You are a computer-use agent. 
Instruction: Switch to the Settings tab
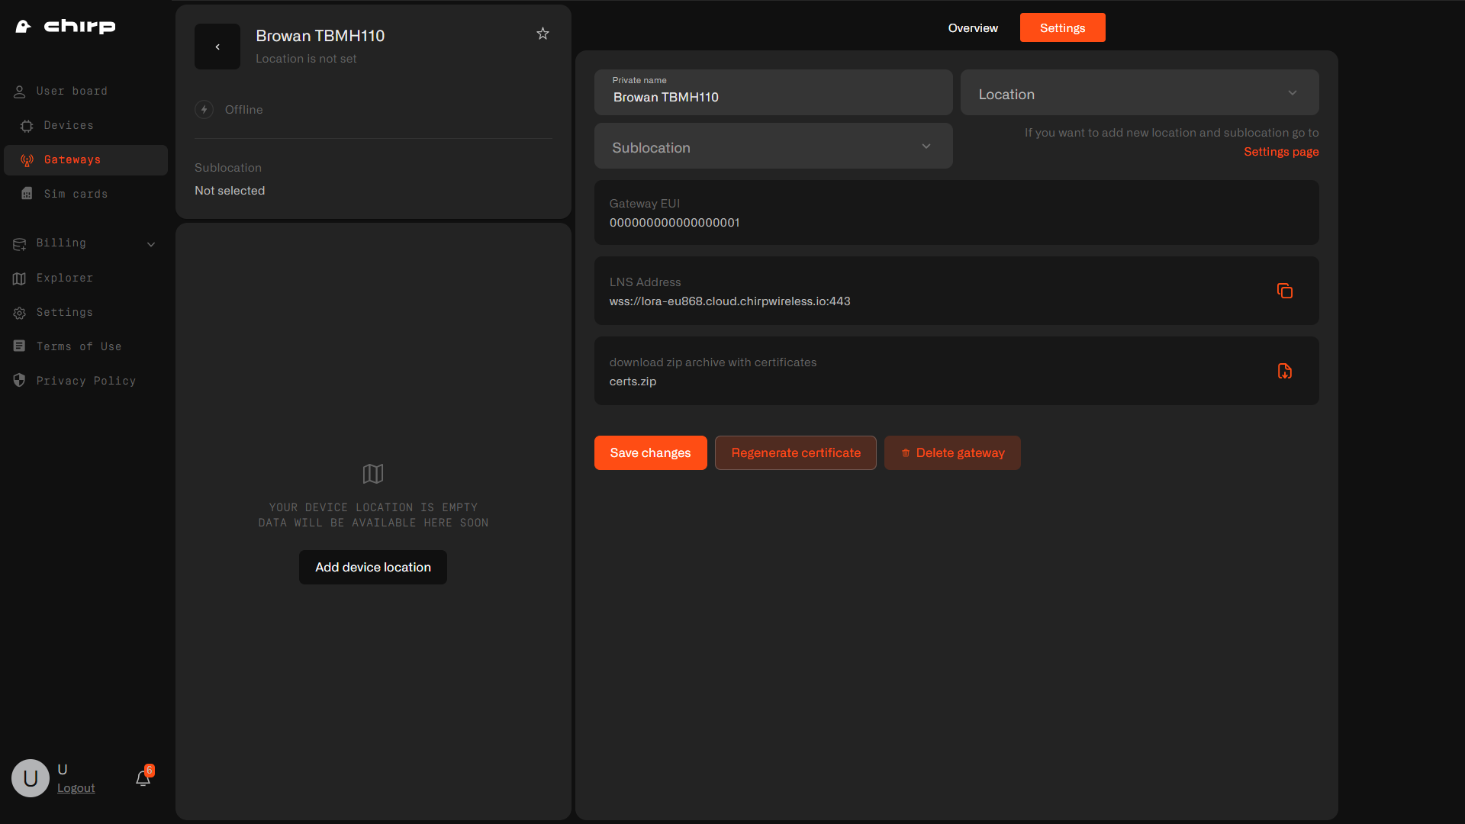click(x=1063, y=28)
